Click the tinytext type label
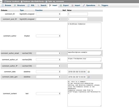The width and height of the screenshot is (139, 108). [27, 36]
